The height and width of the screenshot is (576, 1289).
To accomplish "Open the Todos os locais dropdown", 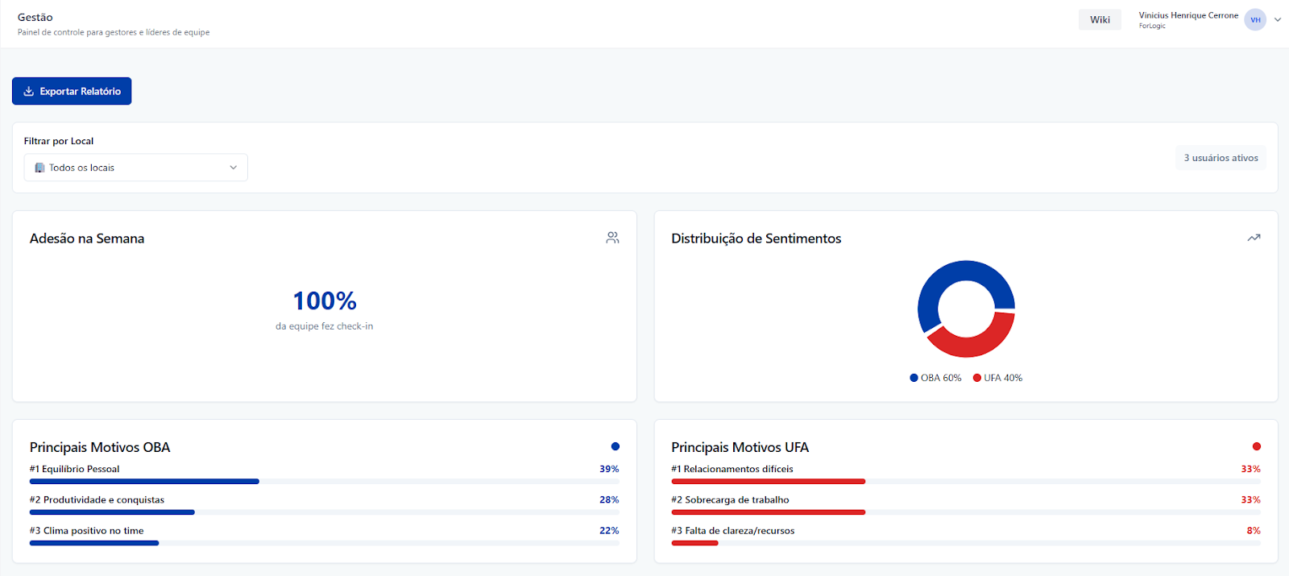I will 135,168.
